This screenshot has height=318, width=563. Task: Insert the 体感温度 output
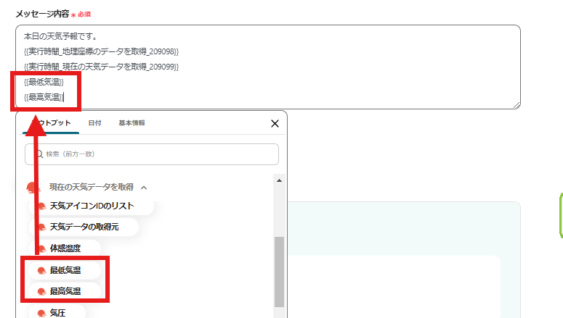[65, 248]
